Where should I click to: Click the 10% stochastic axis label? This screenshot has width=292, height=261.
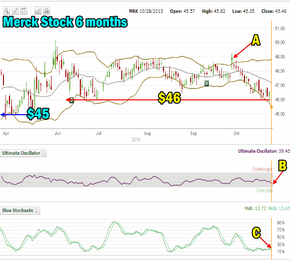[x=281, y=252]
